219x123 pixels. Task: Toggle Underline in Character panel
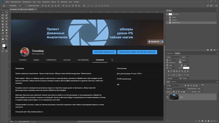185,71
